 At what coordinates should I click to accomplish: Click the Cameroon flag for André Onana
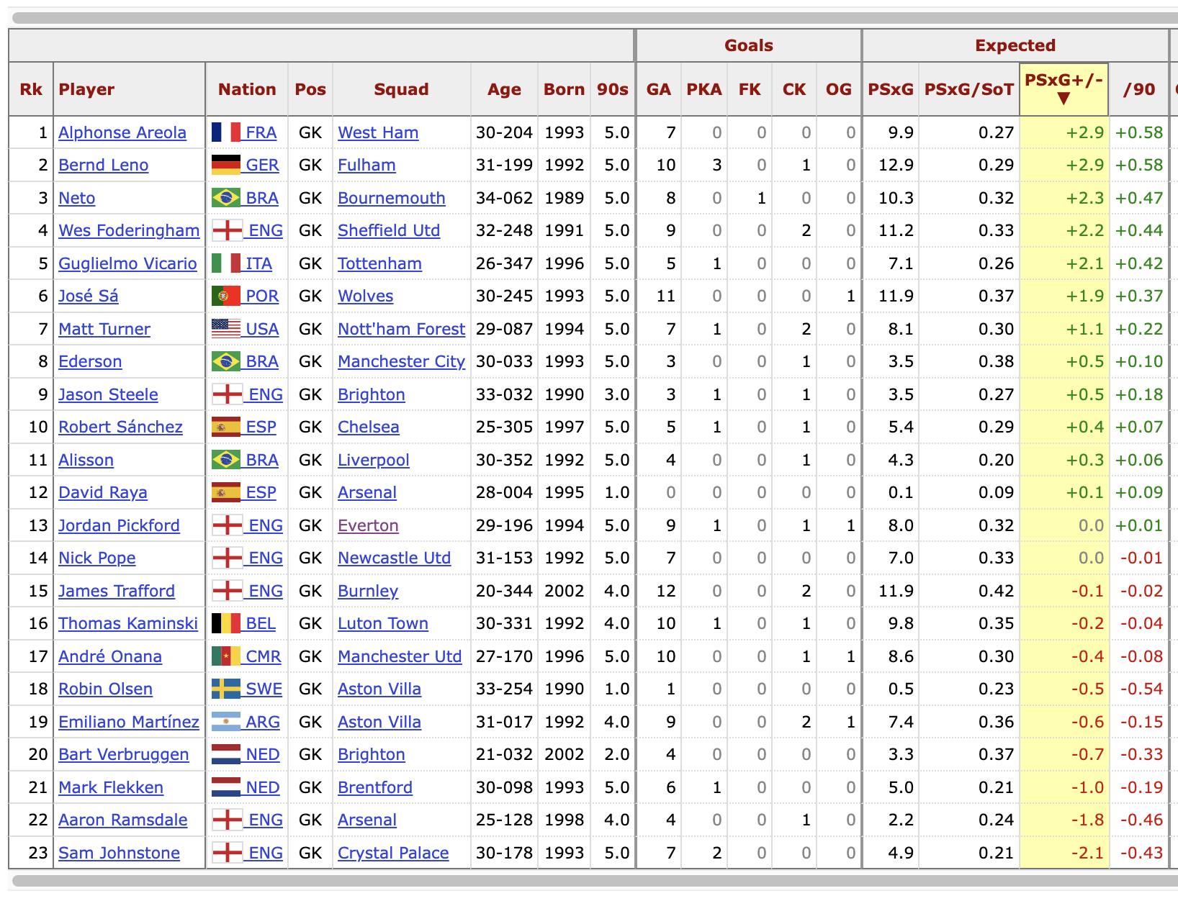click(226, 656)
